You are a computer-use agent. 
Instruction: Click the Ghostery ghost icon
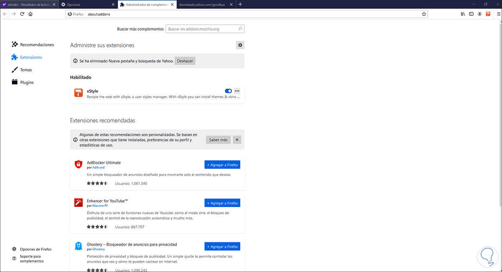(x=78, y=246)
